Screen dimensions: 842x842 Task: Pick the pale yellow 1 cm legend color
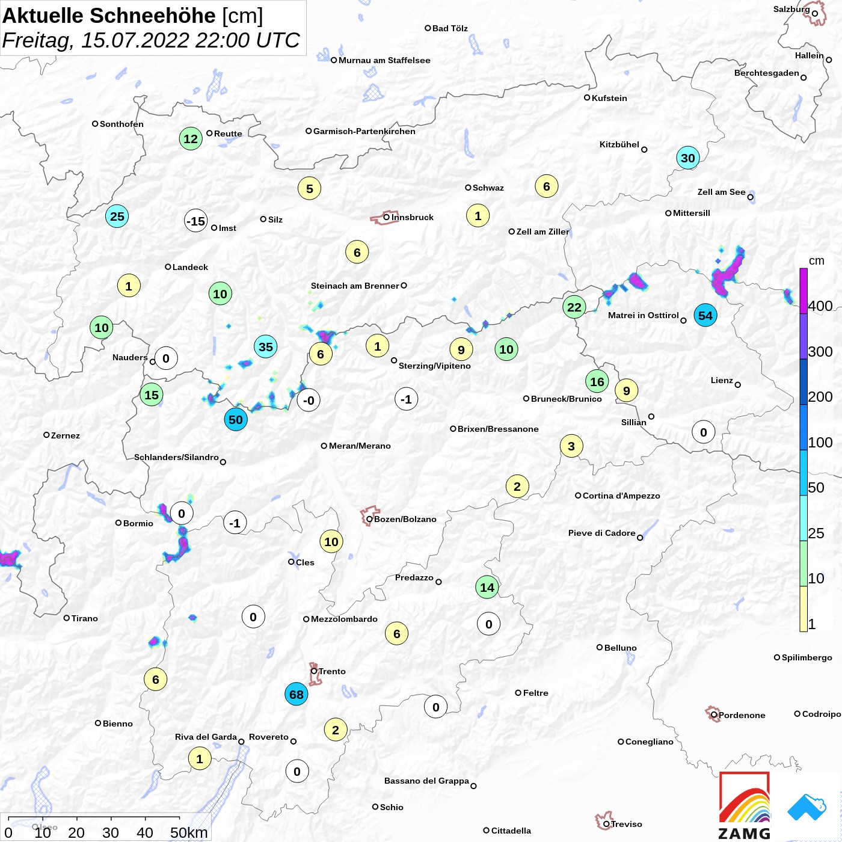pyautogui.click(x=804, y=609)
